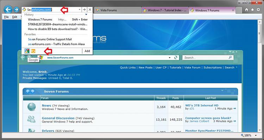Viewport: 264px width, 140px height.
Task: Open the Vista Forum link
Action: [x=192, y=67]
